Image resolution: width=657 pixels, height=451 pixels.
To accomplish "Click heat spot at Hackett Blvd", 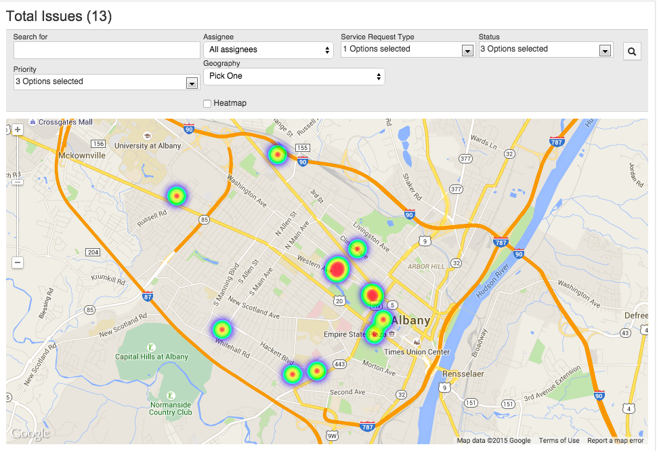I will click(293, 374).
